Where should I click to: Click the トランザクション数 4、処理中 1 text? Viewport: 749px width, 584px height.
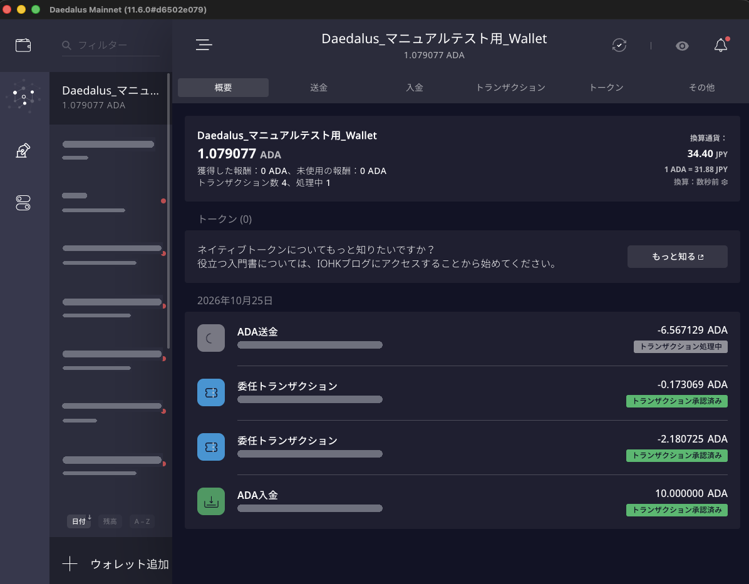click(x=264, y=183)
